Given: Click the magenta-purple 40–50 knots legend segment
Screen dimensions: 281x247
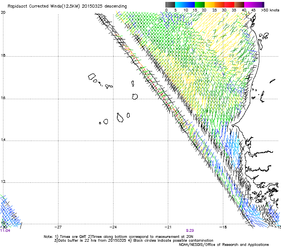Looking at the screenshot, I should 254,5.
